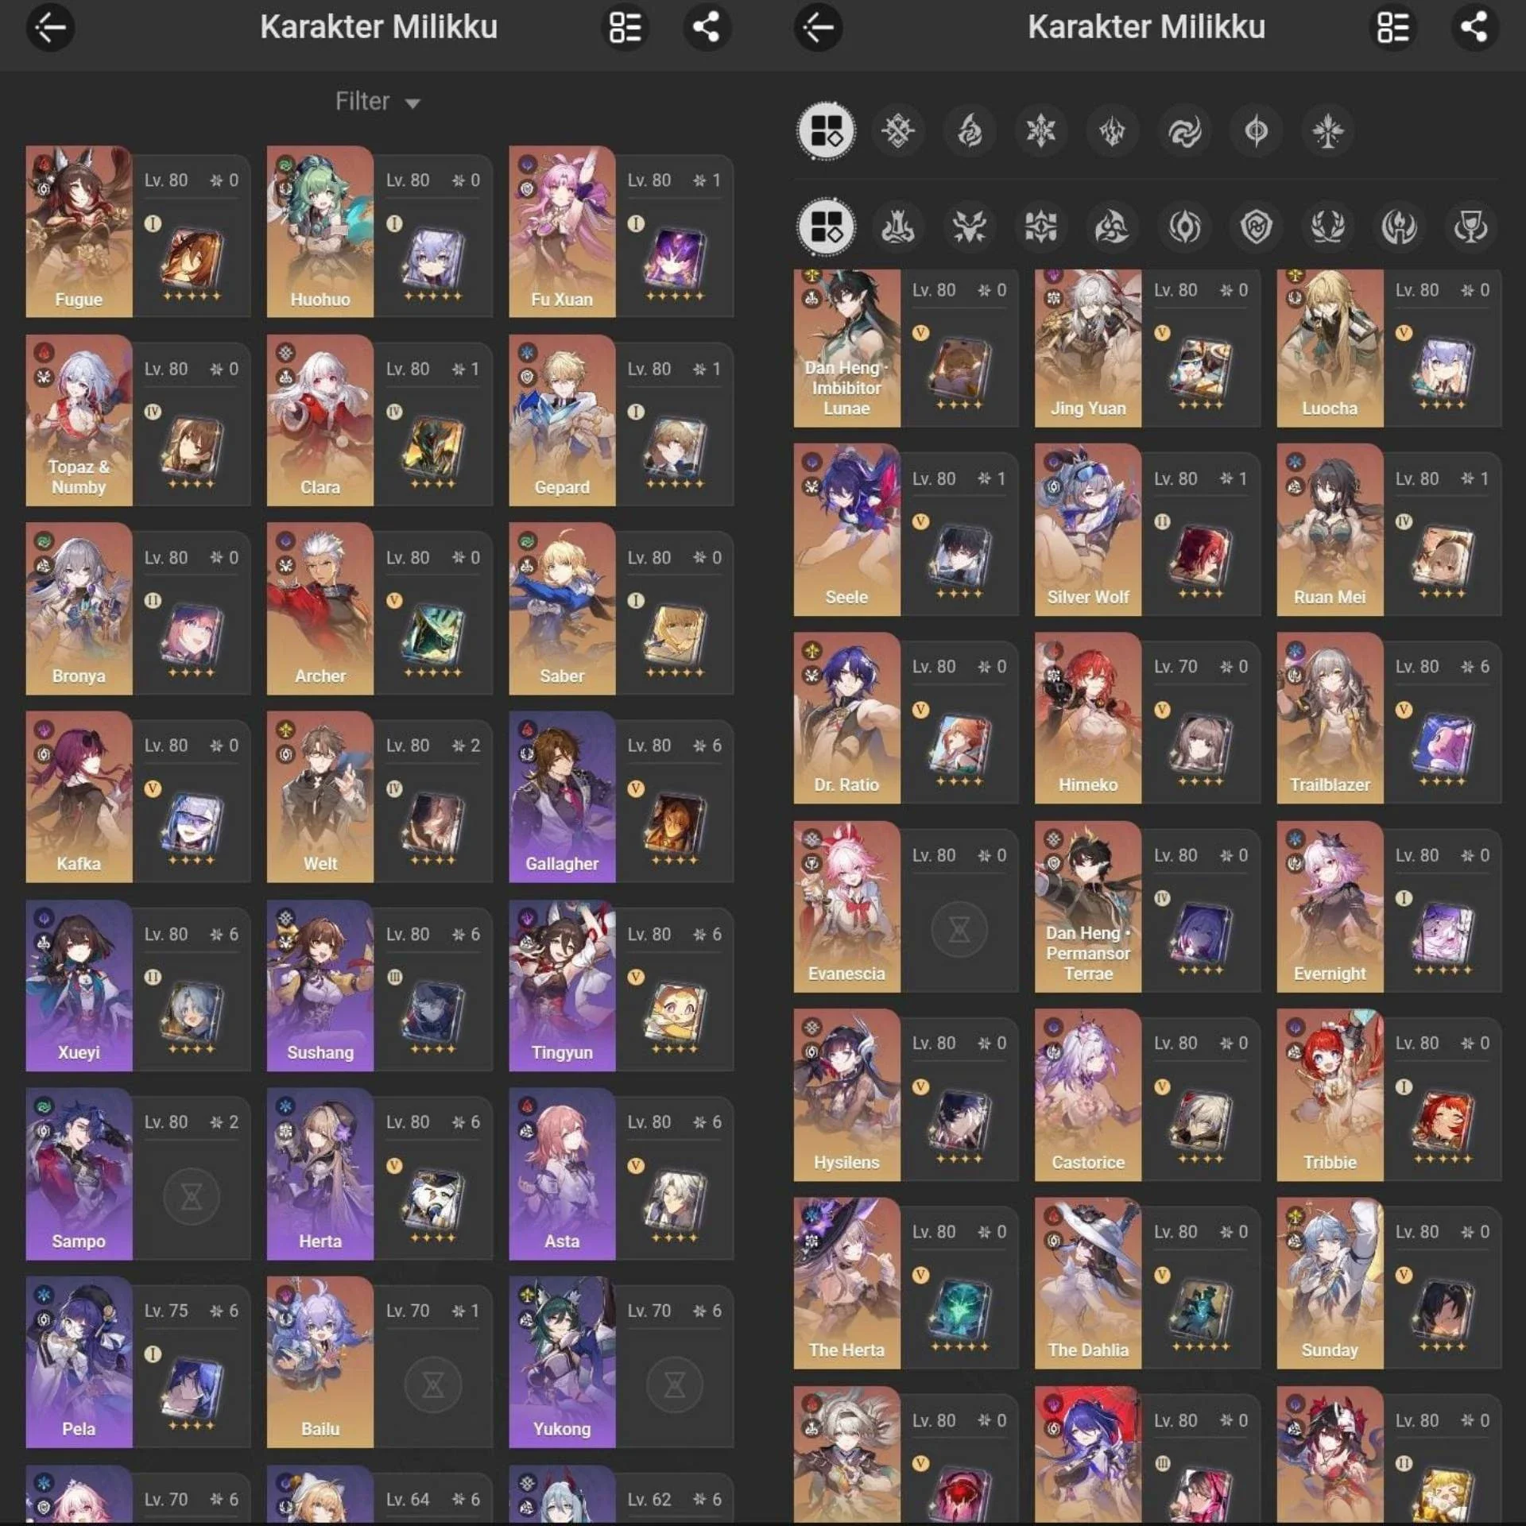Viewport: 1526px width, 1526px height.
Task: Filter by Destruction path icon
Action: pos(898,227)
